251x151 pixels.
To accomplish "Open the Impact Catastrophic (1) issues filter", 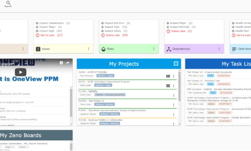I will 53,23.
